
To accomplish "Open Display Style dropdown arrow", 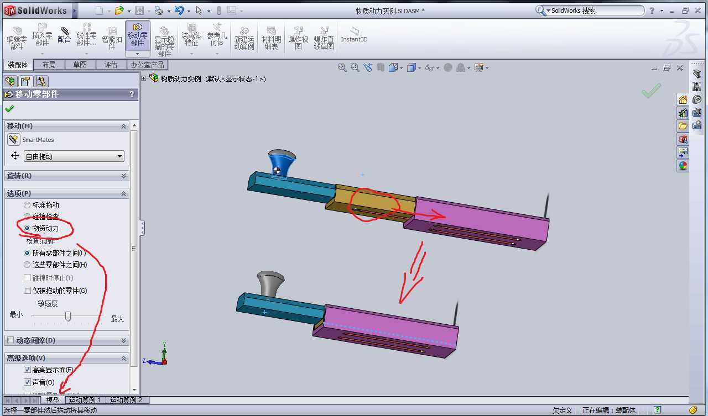I will (x=419, y=68).
